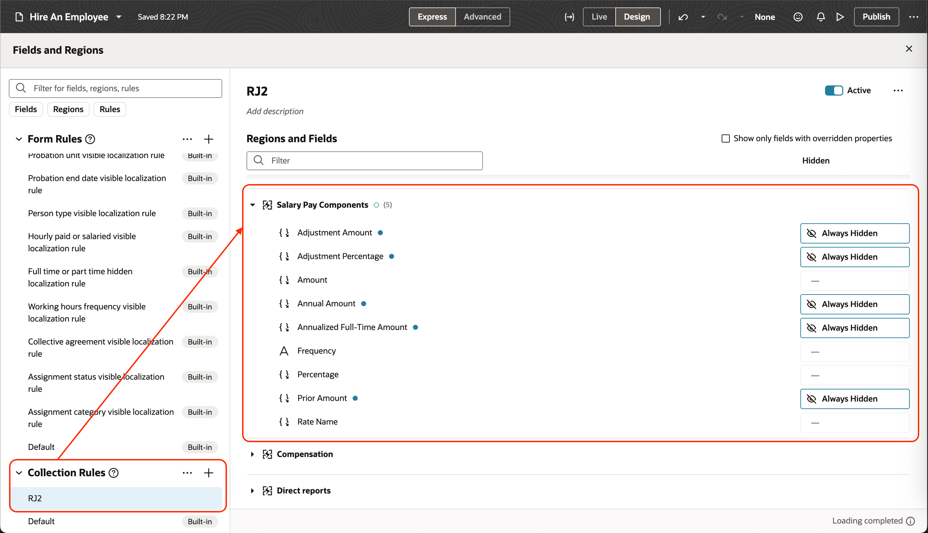
Task: Click the help icon next to Form Rules
Action: pyautogui.click(x=90, y=139)
